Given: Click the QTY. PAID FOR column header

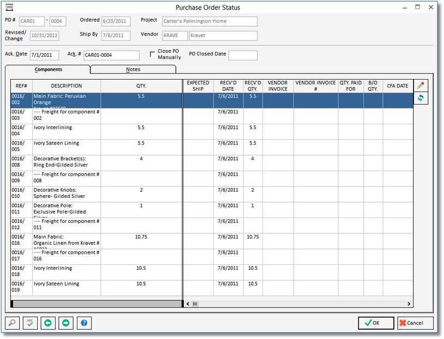Looking at the screenshot, I should (x=351, y=86).
